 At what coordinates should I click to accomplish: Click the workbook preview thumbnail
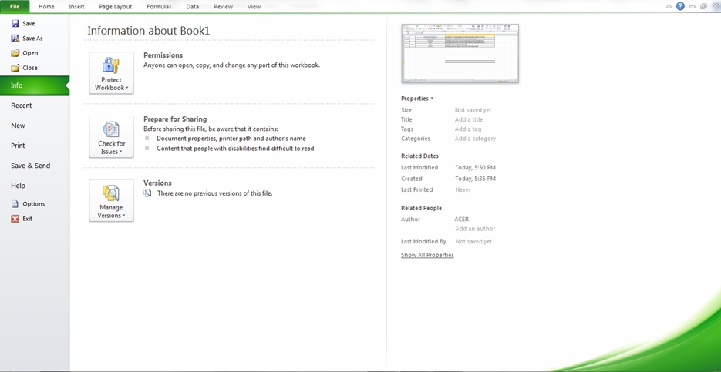(460, 53)
